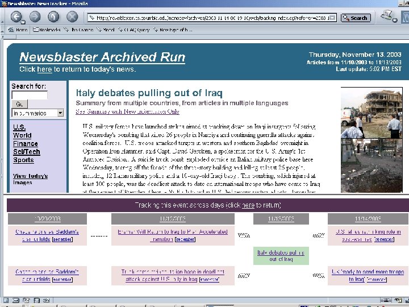Click the third date column header
409x307 pixels.
tap(281, 219)
